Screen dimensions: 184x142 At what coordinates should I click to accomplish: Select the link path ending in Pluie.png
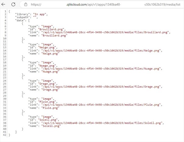pyautogui.click(x=101, y=105)
